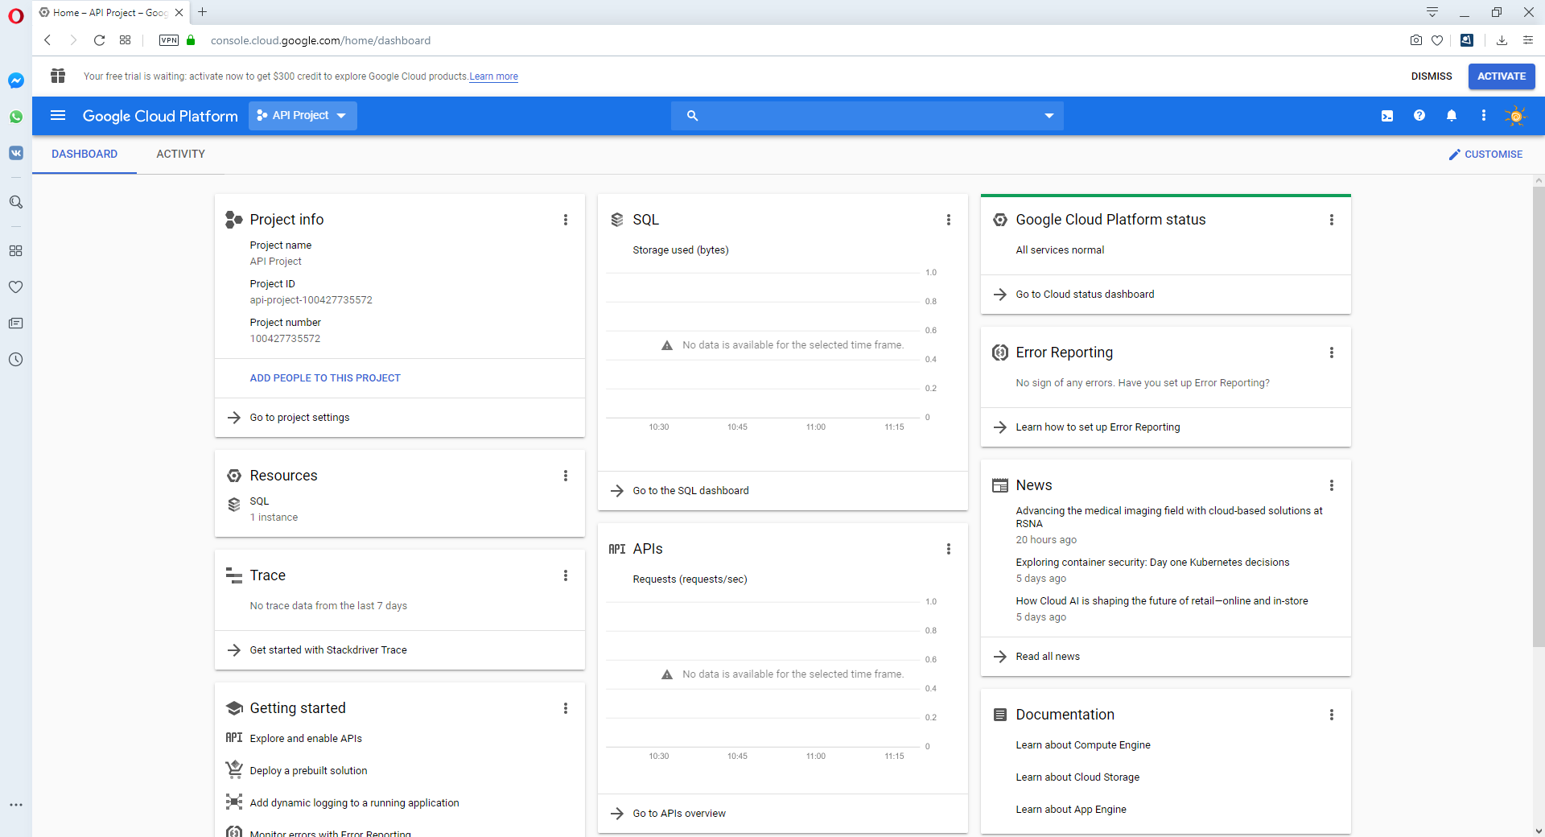Click Customise to edit the dashboard
This screenshot has width=1545, height=837.
click(x=1485, y=155)
